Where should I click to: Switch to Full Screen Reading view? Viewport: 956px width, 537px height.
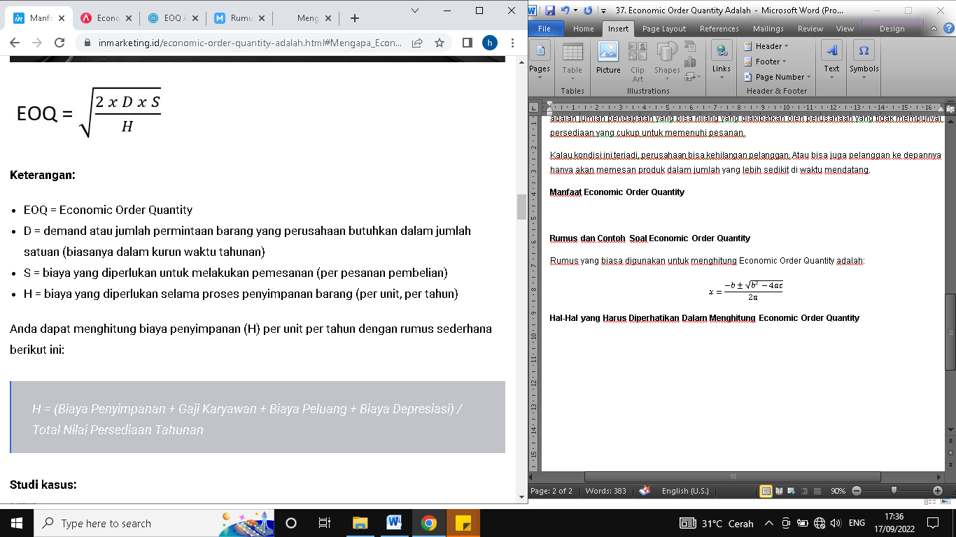pos(778,491)
